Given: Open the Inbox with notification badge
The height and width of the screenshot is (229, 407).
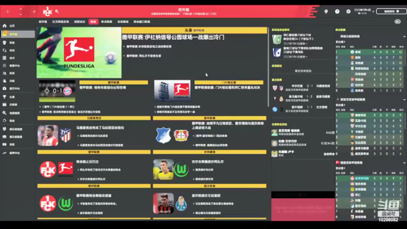Looking at the screenshot, I should 18,34.
